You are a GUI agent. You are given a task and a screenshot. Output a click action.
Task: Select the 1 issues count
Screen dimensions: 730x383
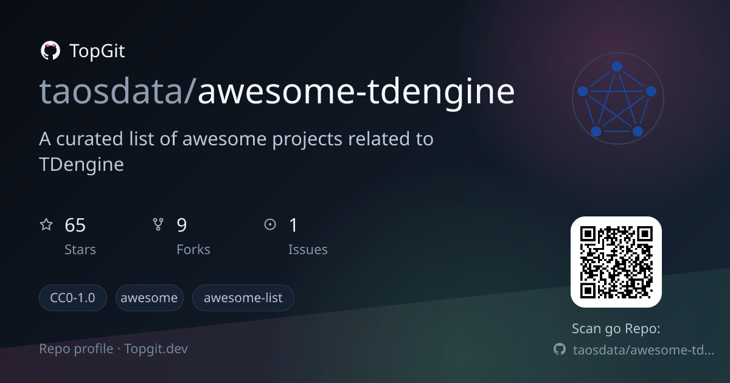point(293,226)
